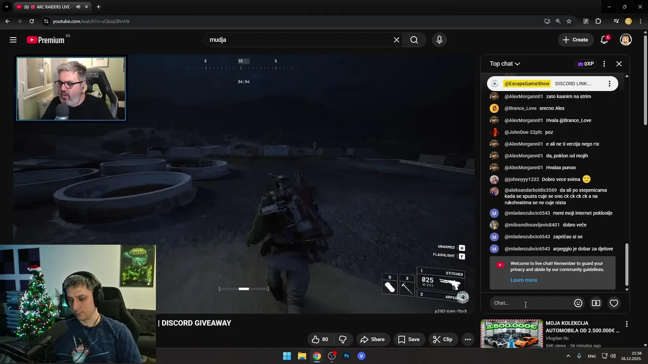This screenshot has width=648, height=364.
Task: Open a new browser tab
Action: (x=98, y=7)
